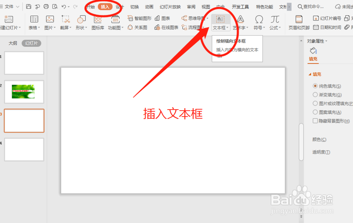This screenshot has width=353, height=223.
Task: Expand the 表格 dropdown arrow
Action: [39, 27]
